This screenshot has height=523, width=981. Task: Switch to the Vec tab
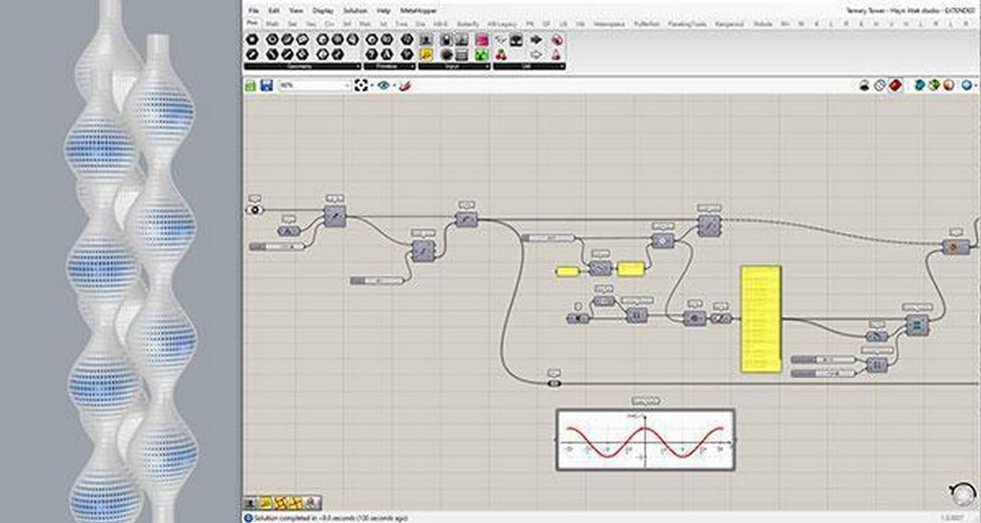(311, 24)
